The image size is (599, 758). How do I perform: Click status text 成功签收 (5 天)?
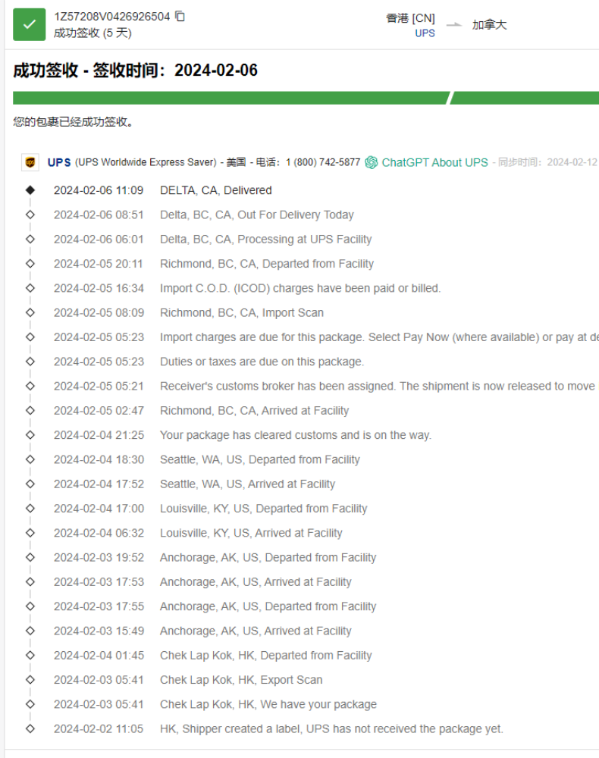[93, 33]
